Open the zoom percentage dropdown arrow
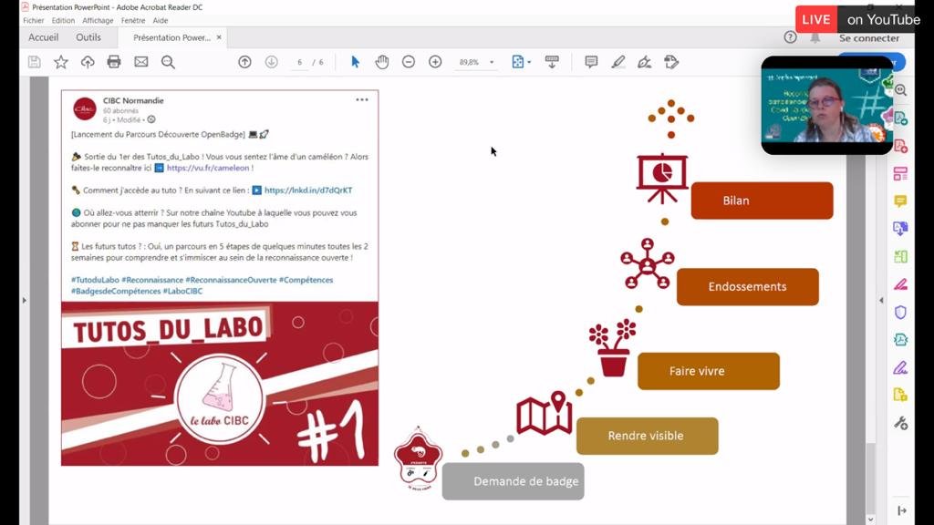This screenshot has width=934, height=525. [x=492, y=62]
